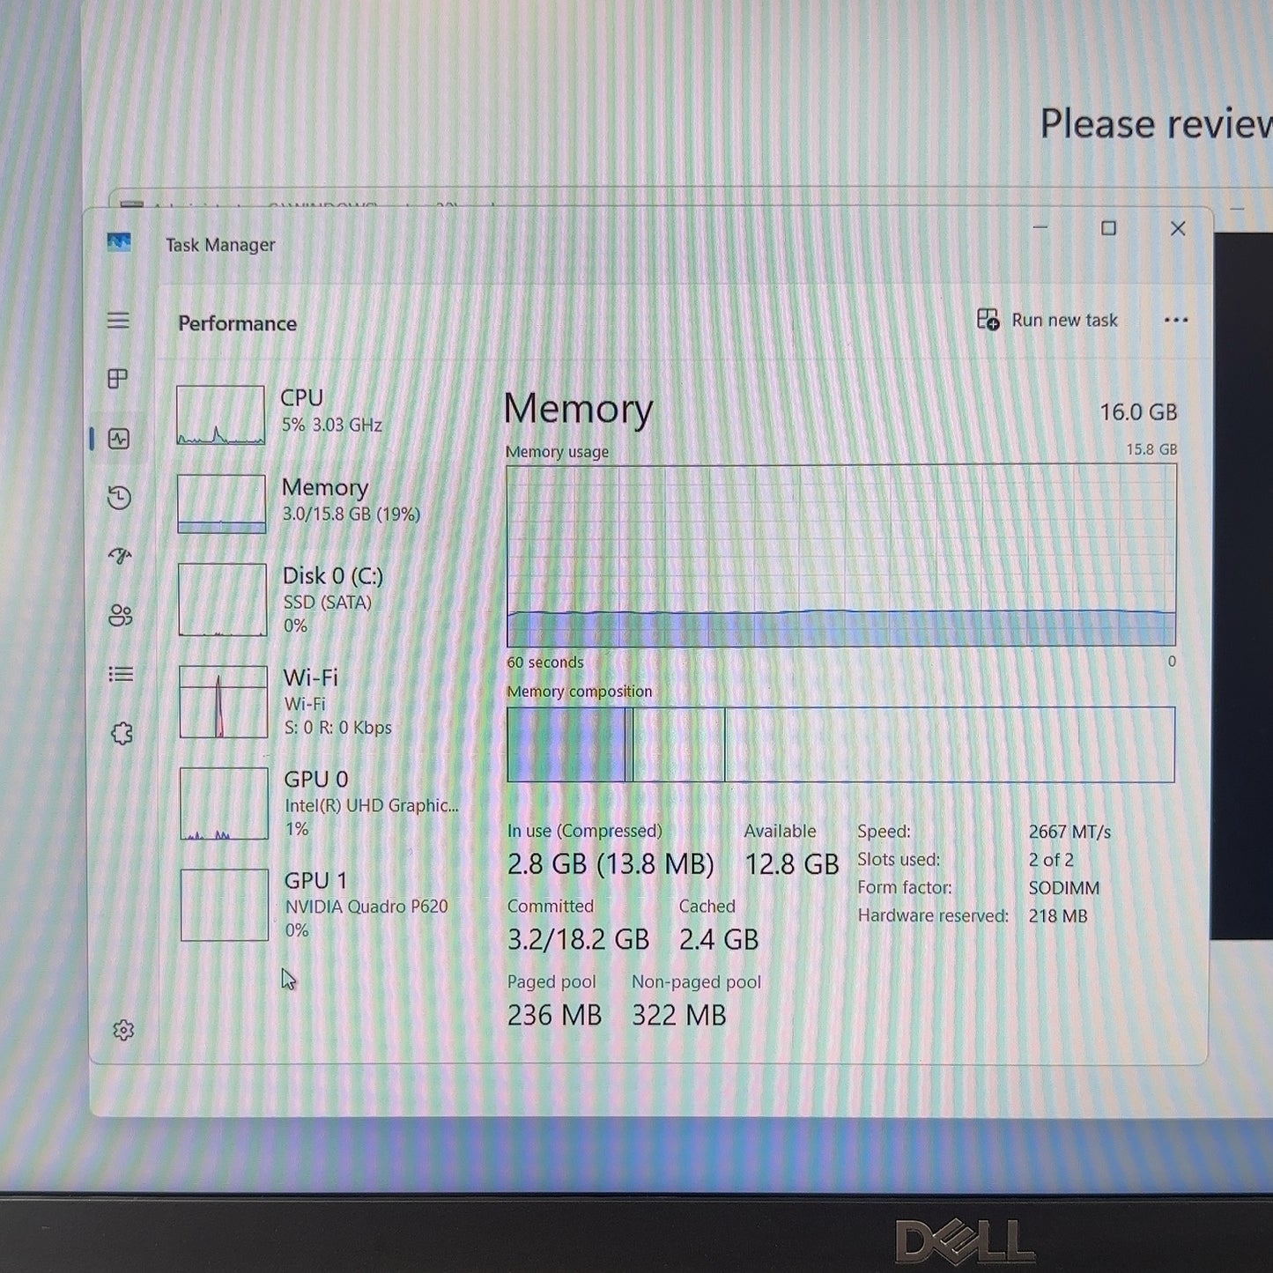
Task: Click Run new task button
Action: 1047,320
